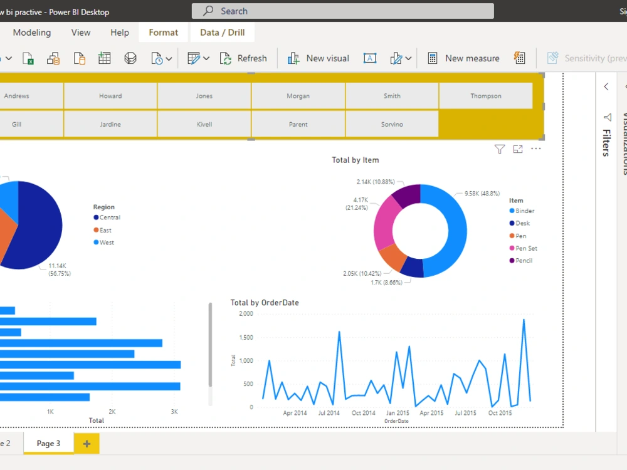Viewport: 627px width, 470px height.
Task: Insert a Text box via its icon
Action: pos(370,58)
